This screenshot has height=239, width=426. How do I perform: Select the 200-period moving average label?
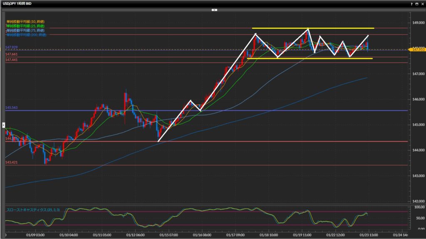tap(26, 35)
